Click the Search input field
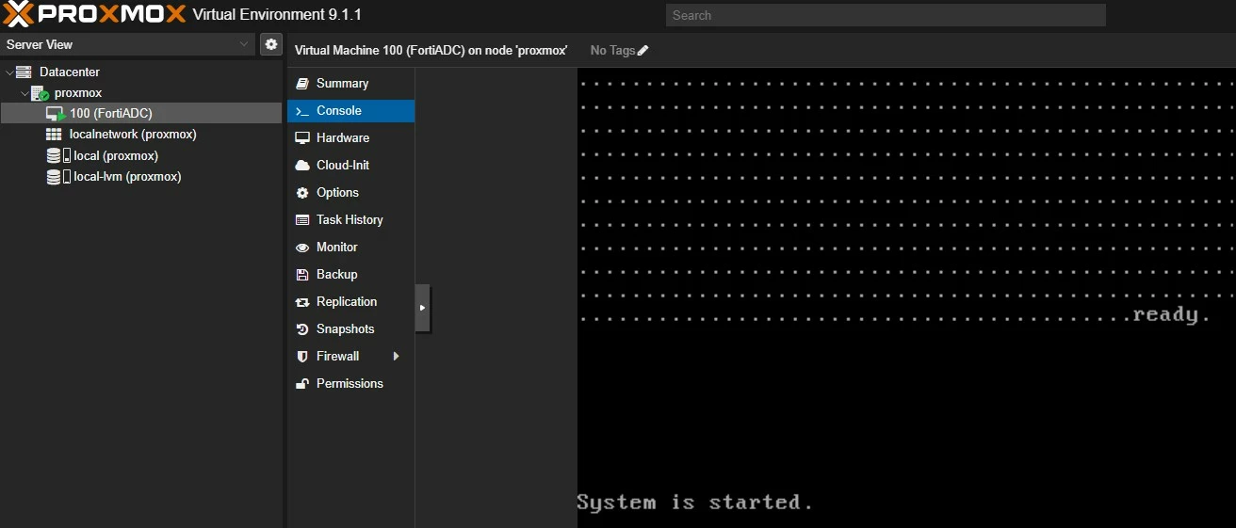 [886, 15]
